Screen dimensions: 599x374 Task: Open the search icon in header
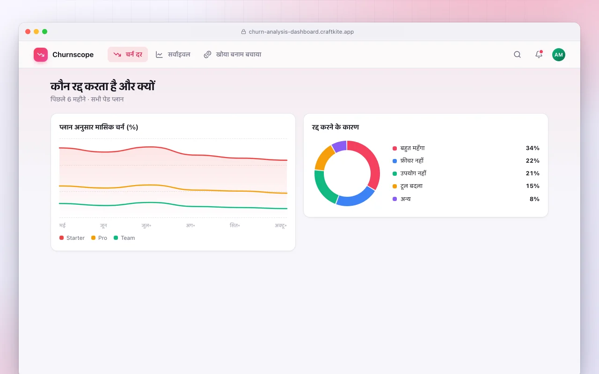click(x=517, y=55)
